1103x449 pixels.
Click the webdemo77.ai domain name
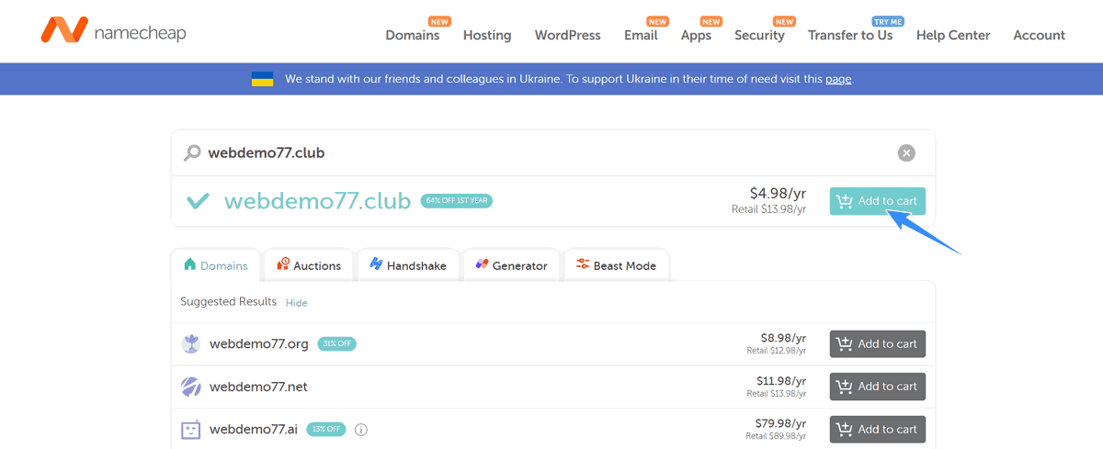click(254, 429)
